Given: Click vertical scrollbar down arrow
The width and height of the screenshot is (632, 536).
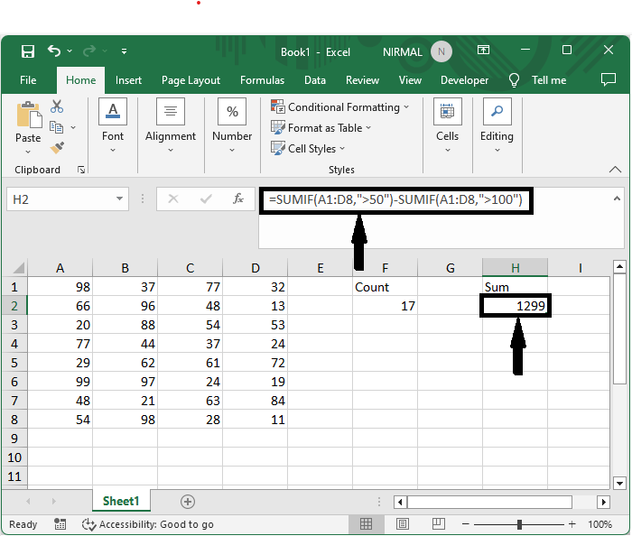Looking at the screenshot, I should click(x=619, y=483).
